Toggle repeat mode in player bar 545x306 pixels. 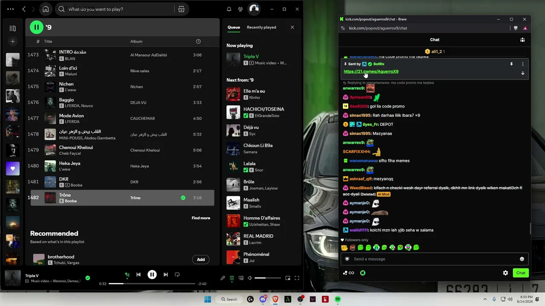[177, 275]
